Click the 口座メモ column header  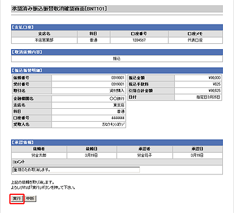point(195,34)
